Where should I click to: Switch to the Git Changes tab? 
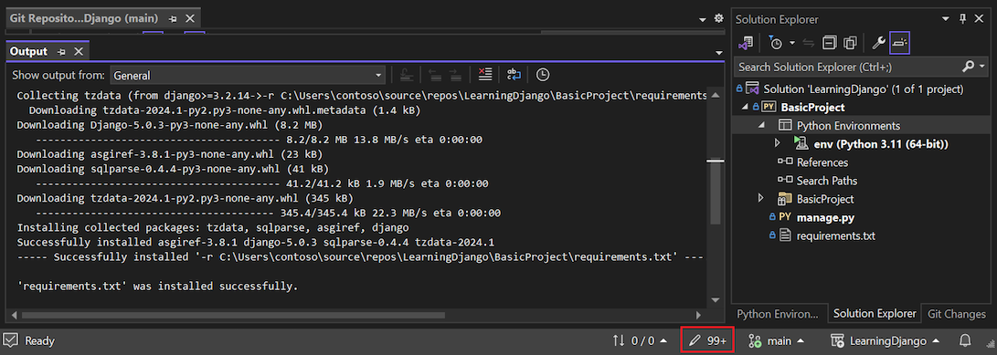pyautogui.click(x=956, y=314)
